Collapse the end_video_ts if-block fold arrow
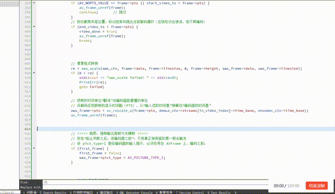Screen dimensions: 335x194 tap(34, 27)
